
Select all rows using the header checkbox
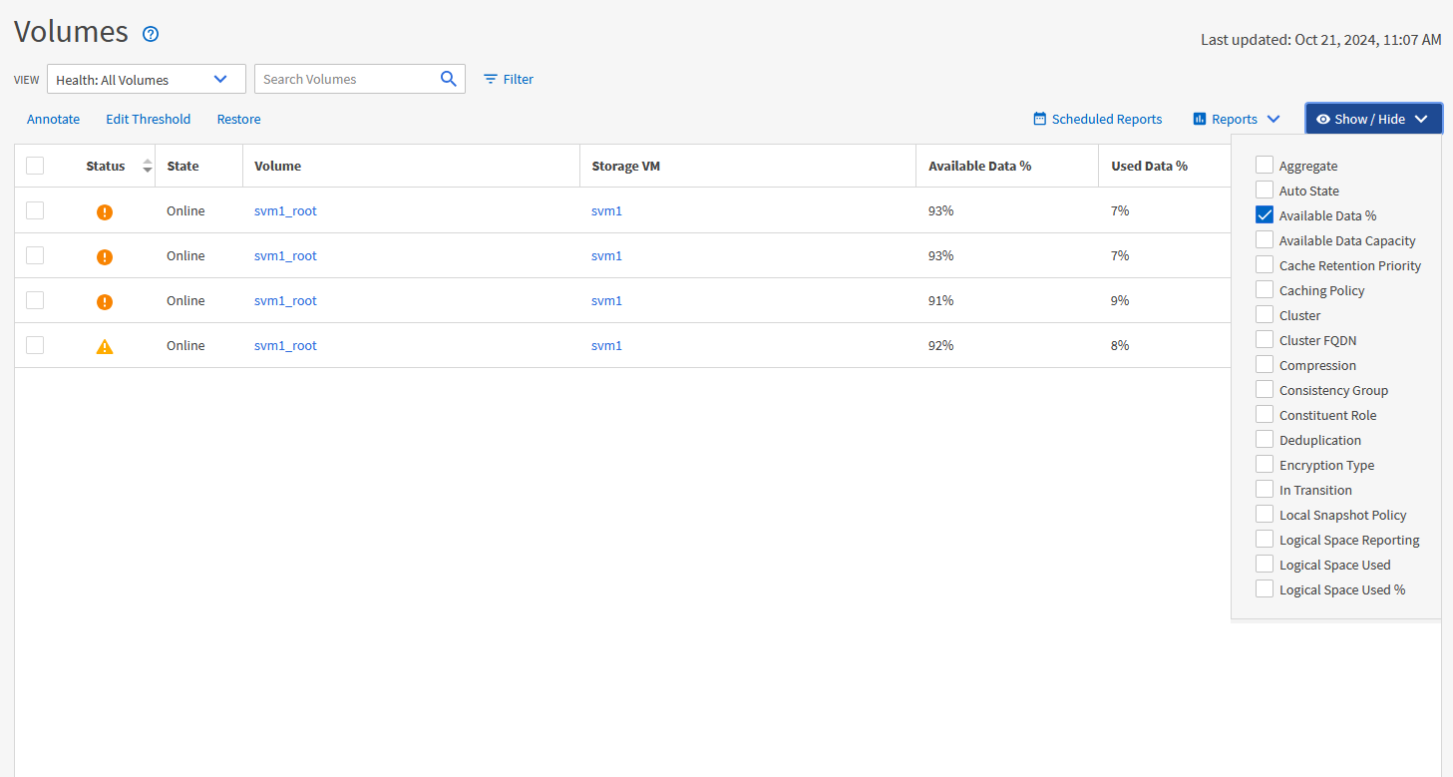[35, 165]
